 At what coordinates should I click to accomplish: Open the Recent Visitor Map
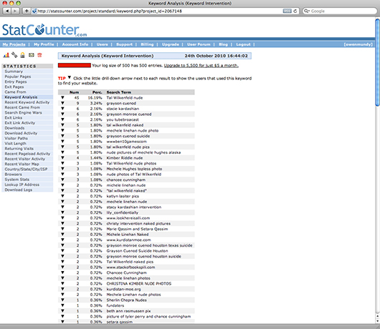[x=22, y=164]
